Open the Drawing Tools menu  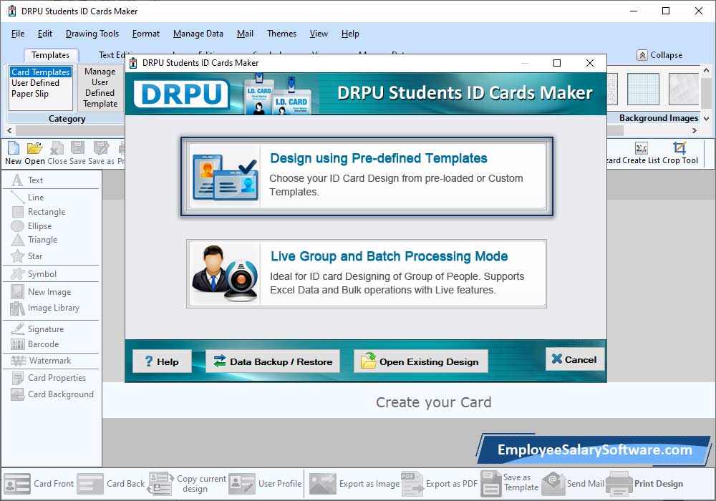[x=92, y=34]
